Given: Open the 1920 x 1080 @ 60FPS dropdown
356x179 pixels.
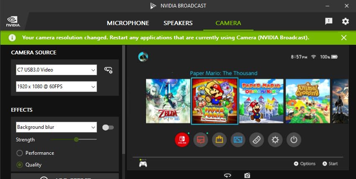Looking at the screenshot, I should click(56, 87).
